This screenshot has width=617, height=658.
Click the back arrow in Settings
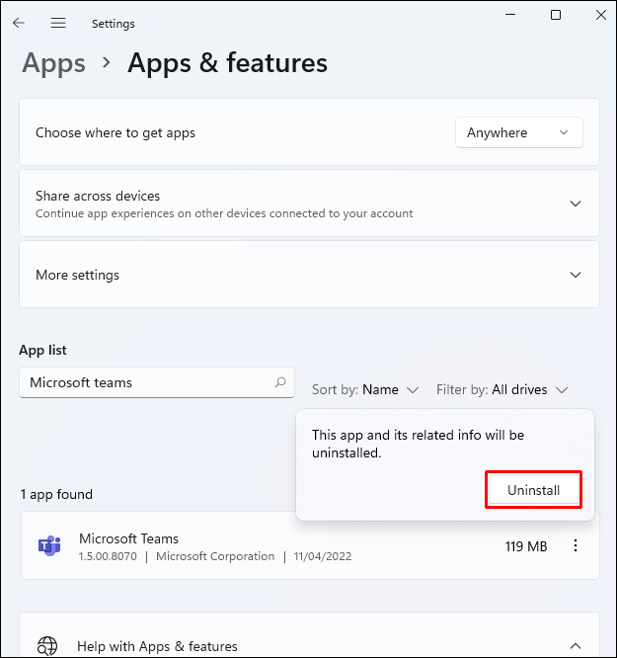[x=19, y=23]
